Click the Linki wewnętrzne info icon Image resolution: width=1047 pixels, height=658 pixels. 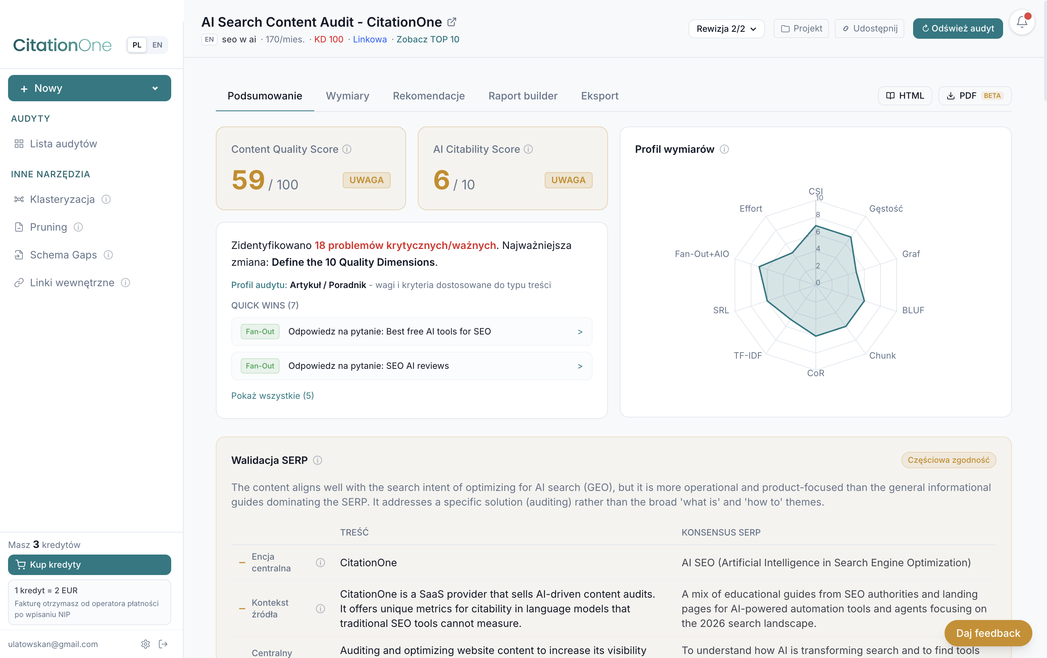(125, 283)
